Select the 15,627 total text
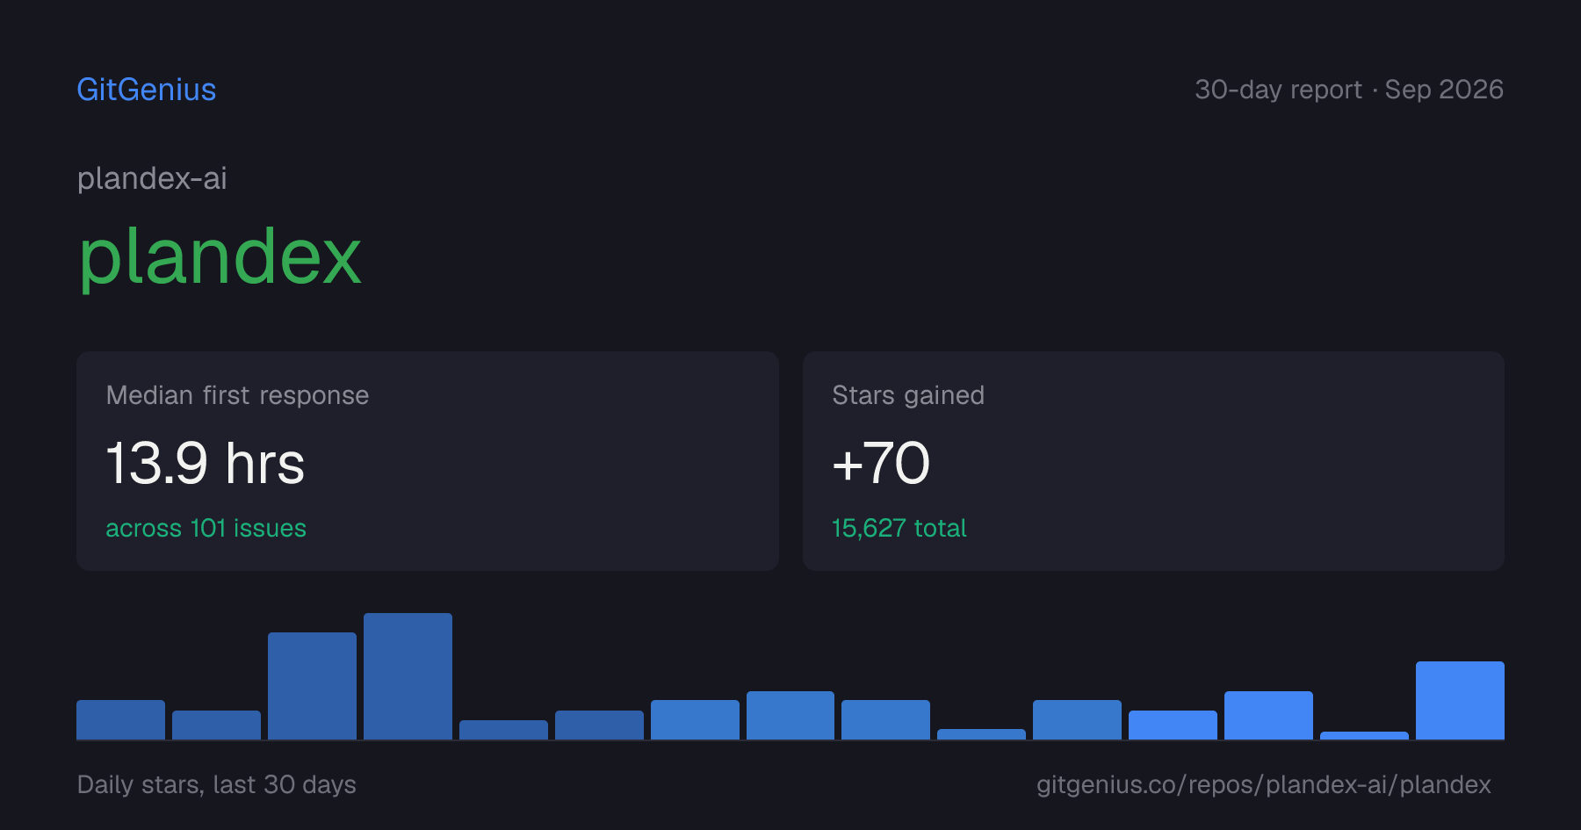This screenshot has height=830, width=1581. (x=899, y=528)
